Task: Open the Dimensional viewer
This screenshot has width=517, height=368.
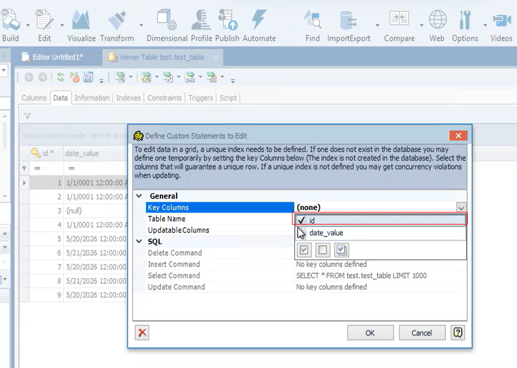Action: (x=167, y=26)
